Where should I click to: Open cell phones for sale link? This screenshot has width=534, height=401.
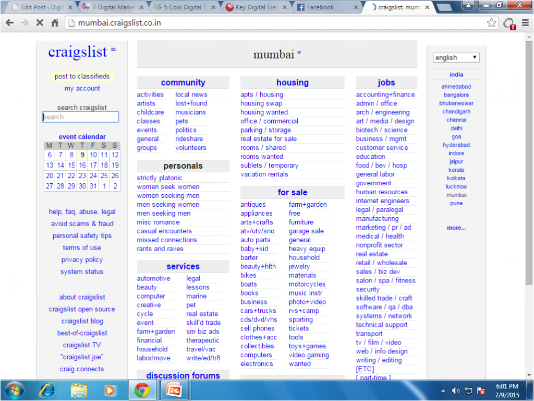(257, 328)
